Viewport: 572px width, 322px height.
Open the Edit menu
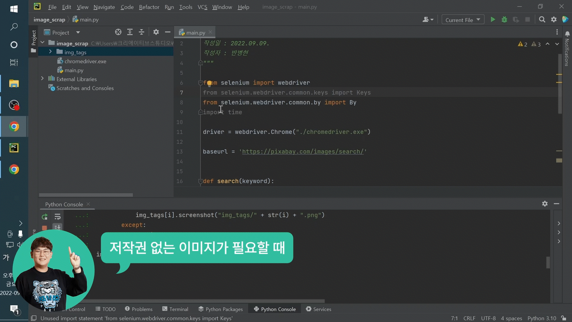(66, 7)
